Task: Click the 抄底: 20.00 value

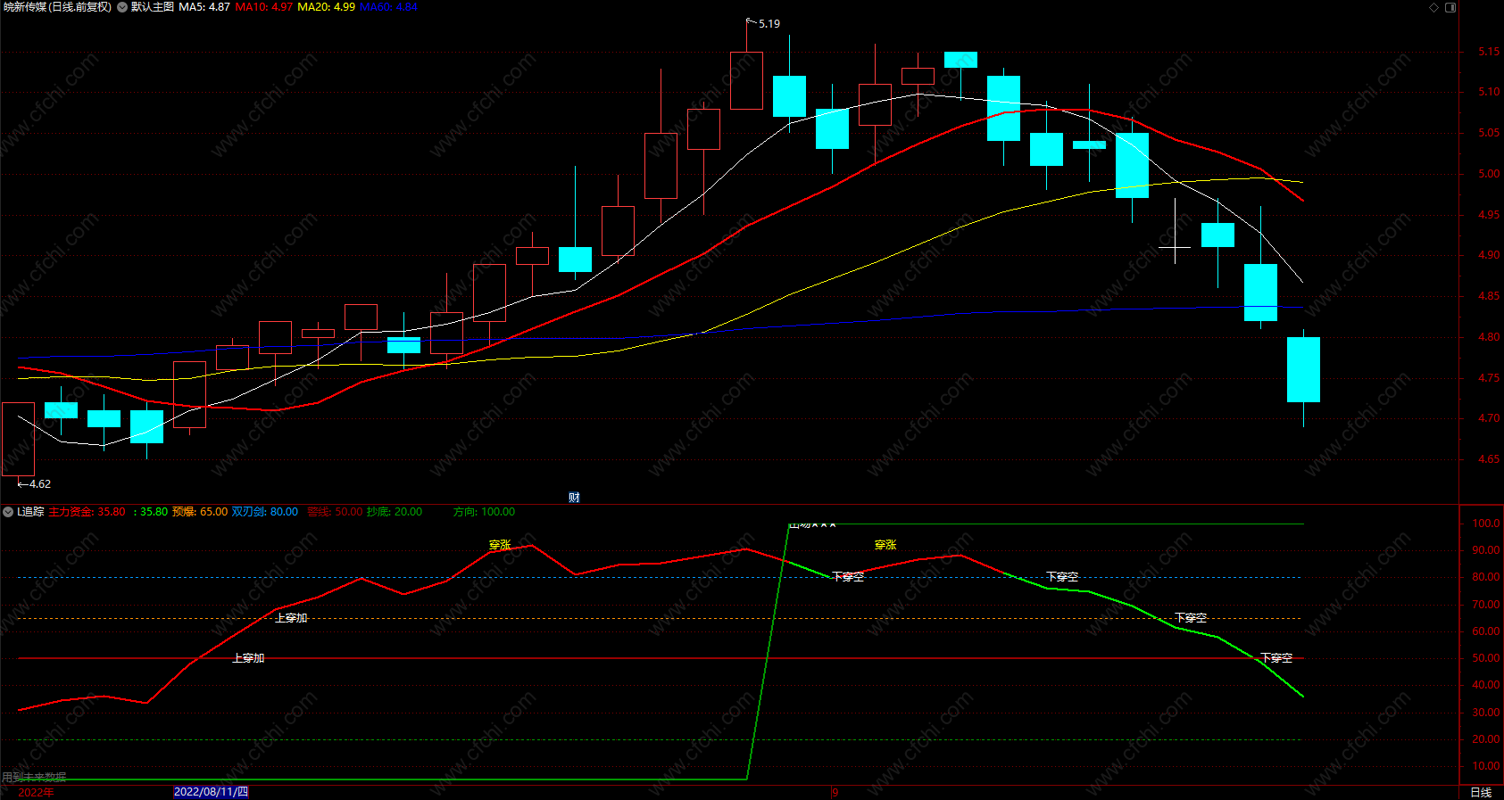Action: 395,512
